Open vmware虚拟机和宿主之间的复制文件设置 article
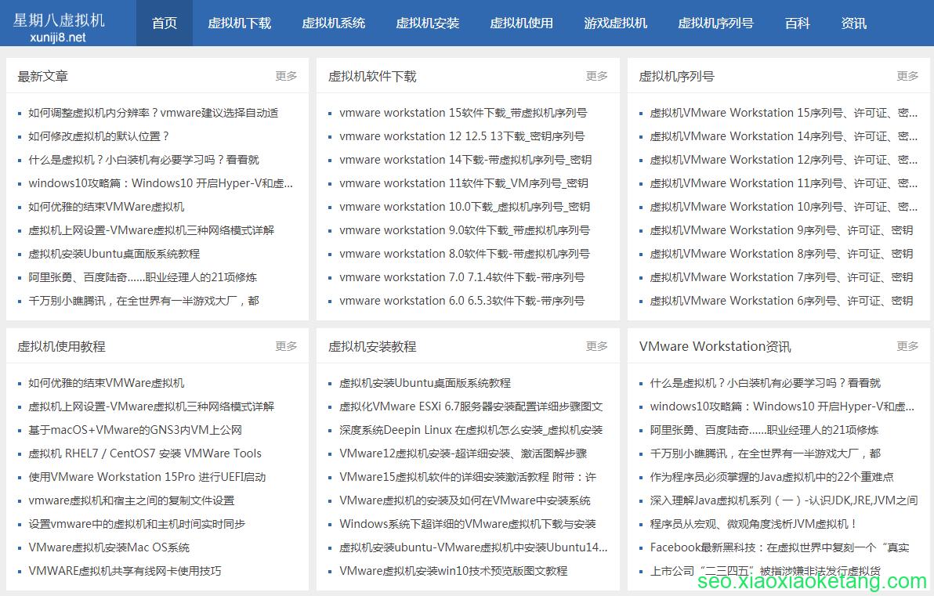The width and height of the screenshot is (934, 596). click(x=132, y=500)
